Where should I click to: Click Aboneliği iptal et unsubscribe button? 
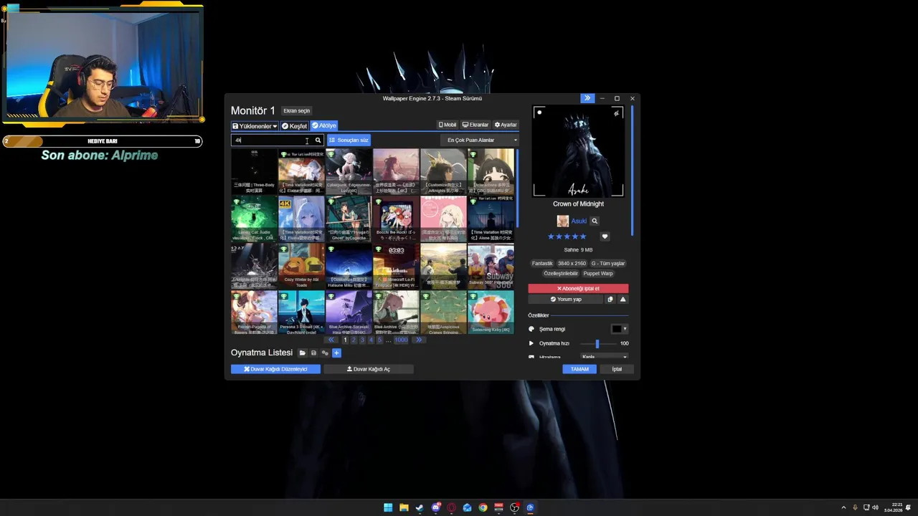pos(578,288)
